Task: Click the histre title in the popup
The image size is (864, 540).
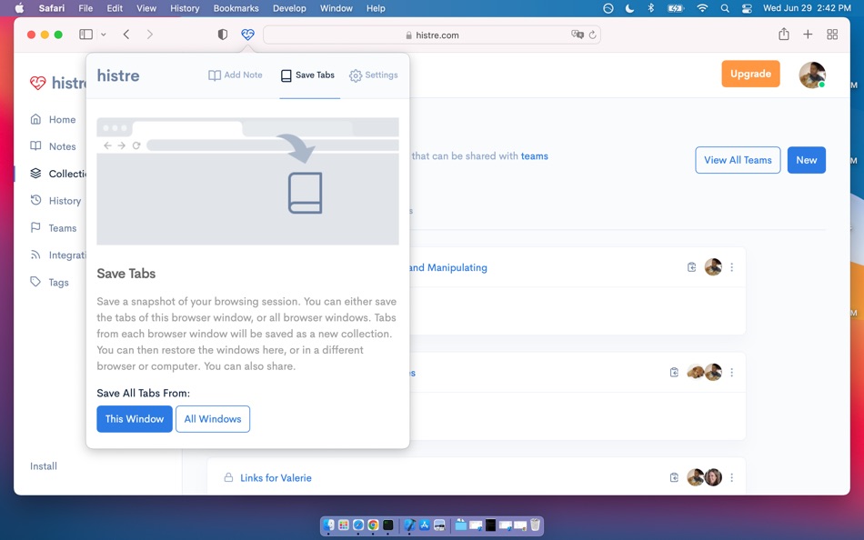Action: coord(118,75)
